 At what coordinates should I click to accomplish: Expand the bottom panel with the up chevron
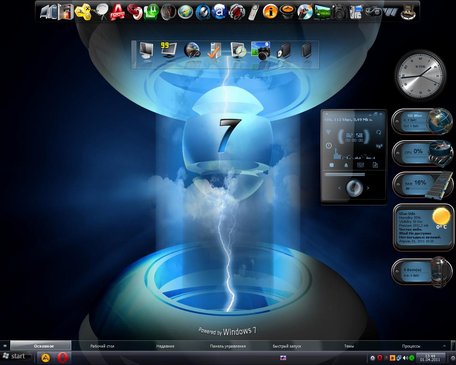coord(443,345)
